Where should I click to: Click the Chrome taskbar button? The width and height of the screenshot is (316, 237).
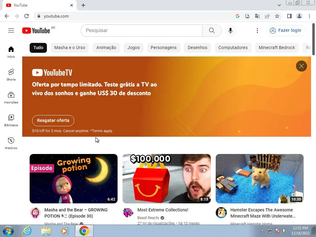[x=84, y=231]
